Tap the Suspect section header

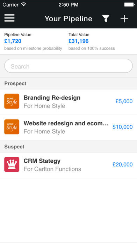coord(68,147)
